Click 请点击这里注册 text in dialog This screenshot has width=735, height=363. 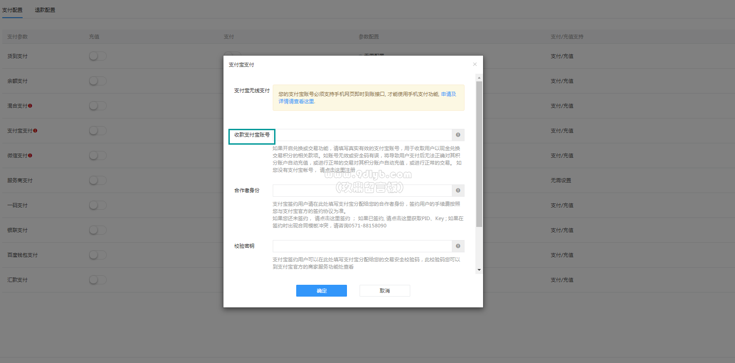click(x=337, y=170)
